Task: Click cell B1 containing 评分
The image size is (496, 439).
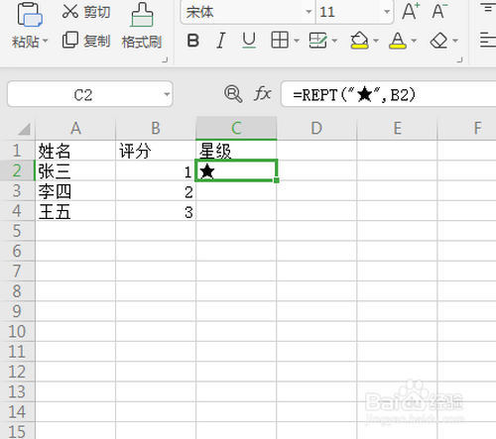Action: [156, 151]
